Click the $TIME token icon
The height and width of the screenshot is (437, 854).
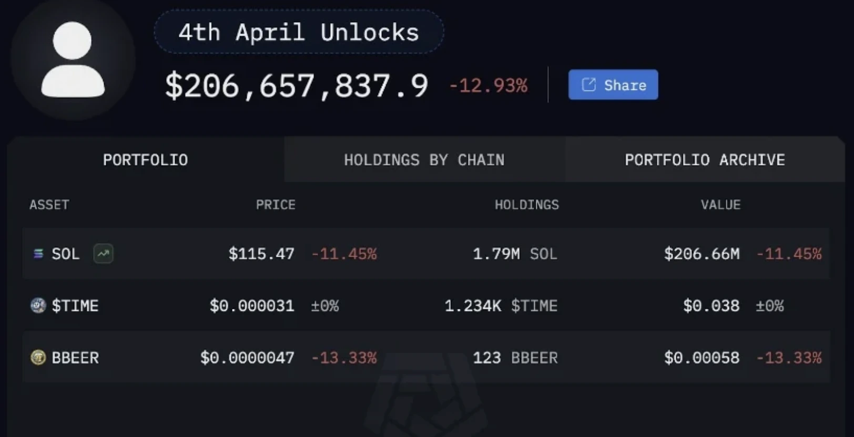[x=37, y=305]
